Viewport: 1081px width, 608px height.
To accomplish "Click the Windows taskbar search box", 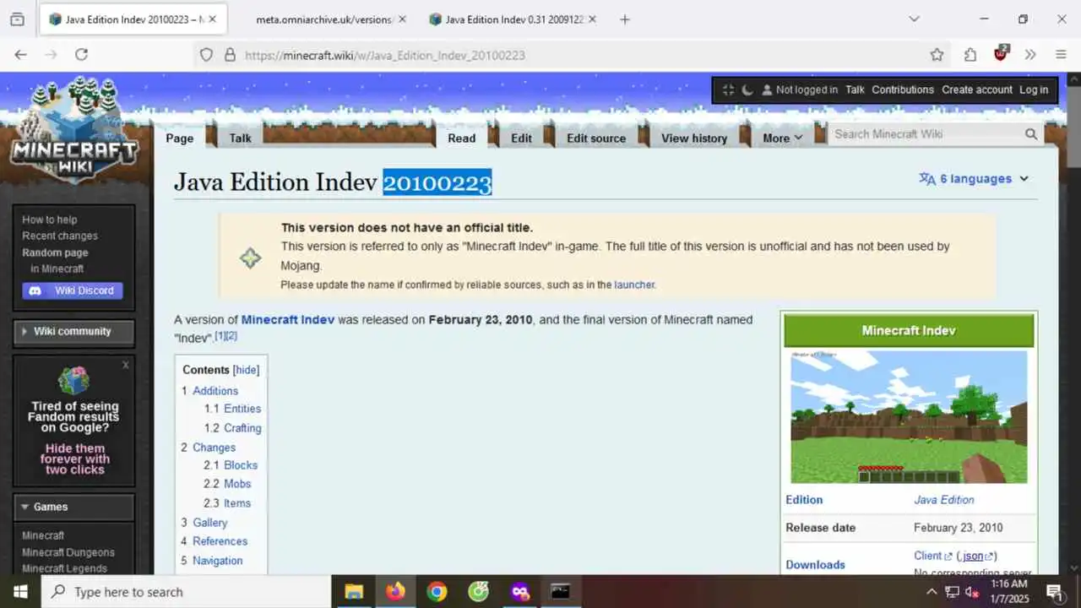I will pos(186,592).
